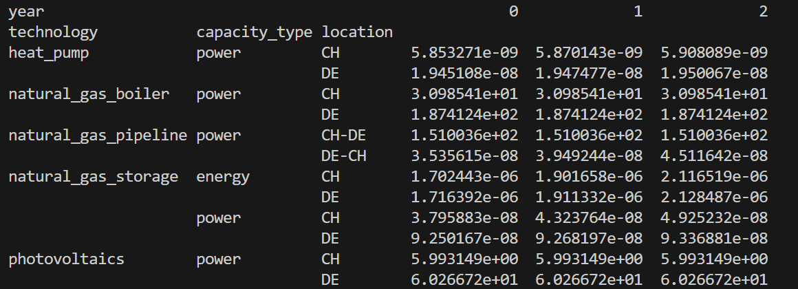Click 'power' in the heat_pump row

pyautogui.click(x=219, y=54)
